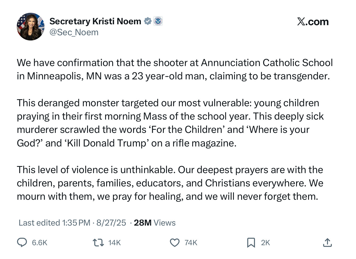Repost with the arrows icon
Image resolution: width=356 pixels, height=259 pixels.
pos(98,243)
